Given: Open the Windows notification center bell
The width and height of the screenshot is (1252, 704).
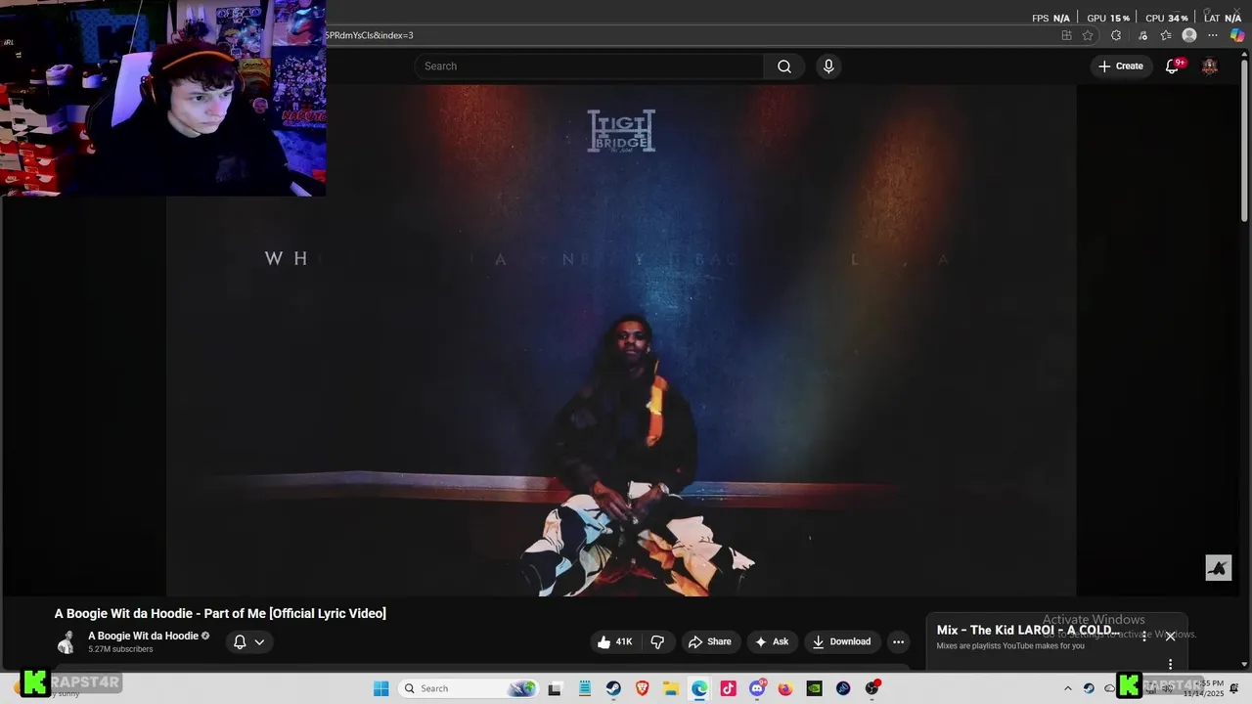Looking at the screenshot, I should pos(1234,688).
